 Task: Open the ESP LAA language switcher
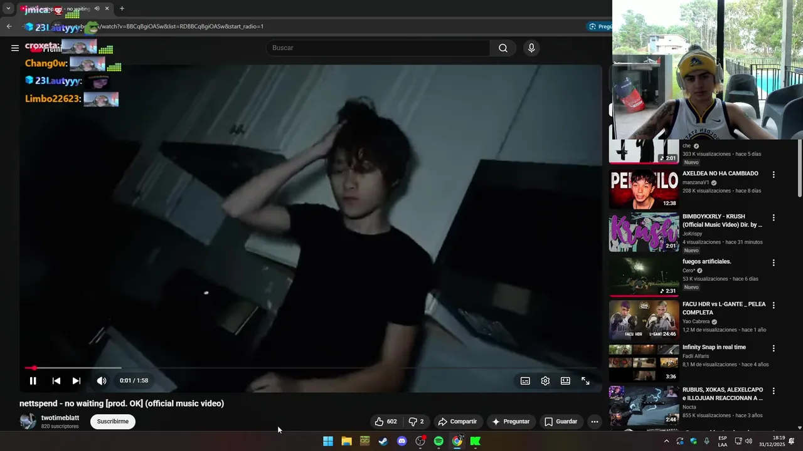point(723,441)
